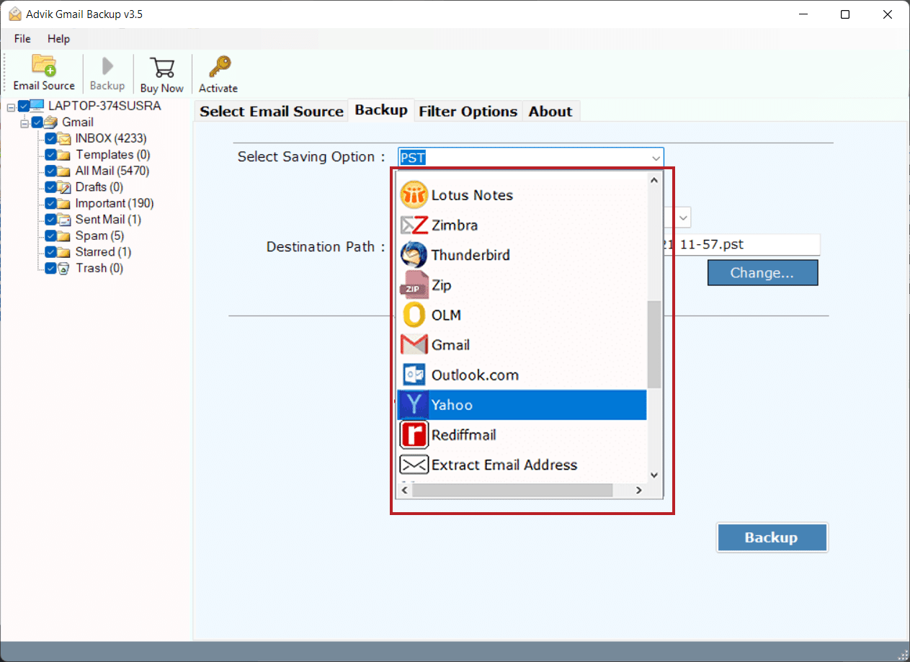Uncheck the Starred (1) checkbox
Viewport: 910px width, 662px height.
point(50,252)
